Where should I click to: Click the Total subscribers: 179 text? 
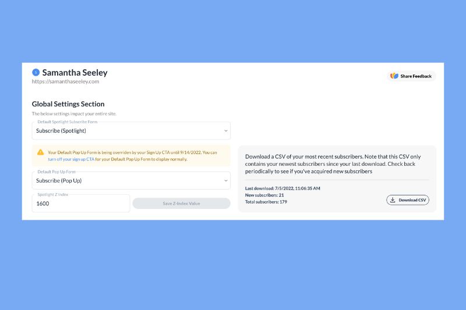(266, 202)
